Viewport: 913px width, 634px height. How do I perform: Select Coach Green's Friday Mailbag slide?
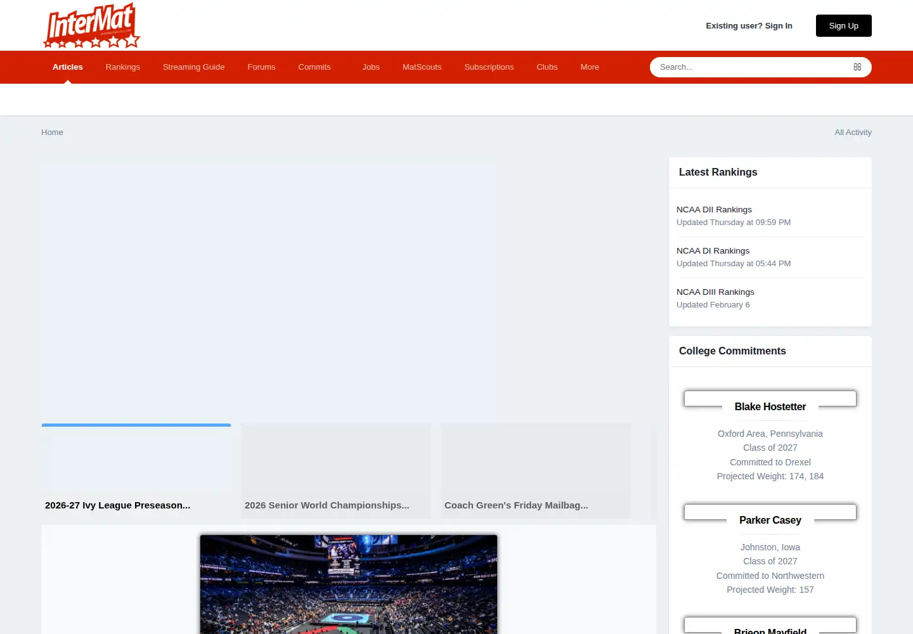click(x=536, y=471)
